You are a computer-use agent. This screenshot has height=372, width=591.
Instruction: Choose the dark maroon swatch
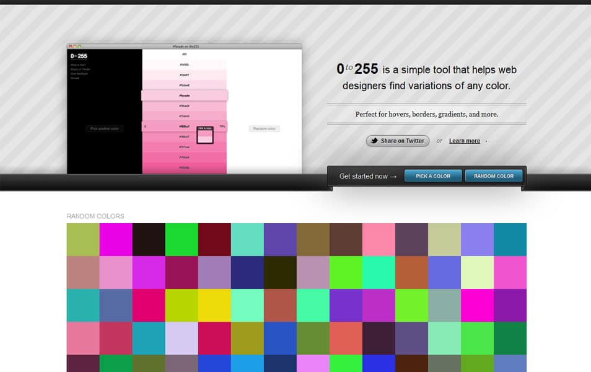tap(214, 239)
